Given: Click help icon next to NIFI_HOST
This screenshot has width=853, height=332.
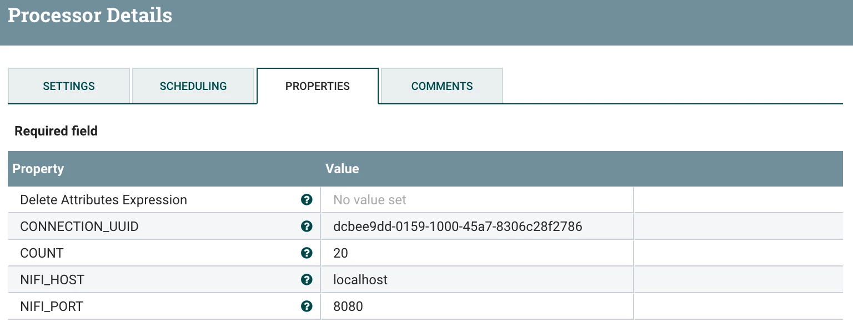Looking at the screenshot, I should coord(306,280).
